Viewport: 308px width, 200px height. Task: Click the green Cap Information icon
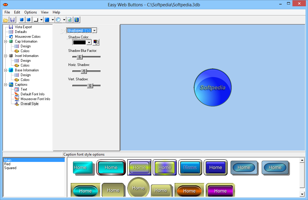[11, 41]
